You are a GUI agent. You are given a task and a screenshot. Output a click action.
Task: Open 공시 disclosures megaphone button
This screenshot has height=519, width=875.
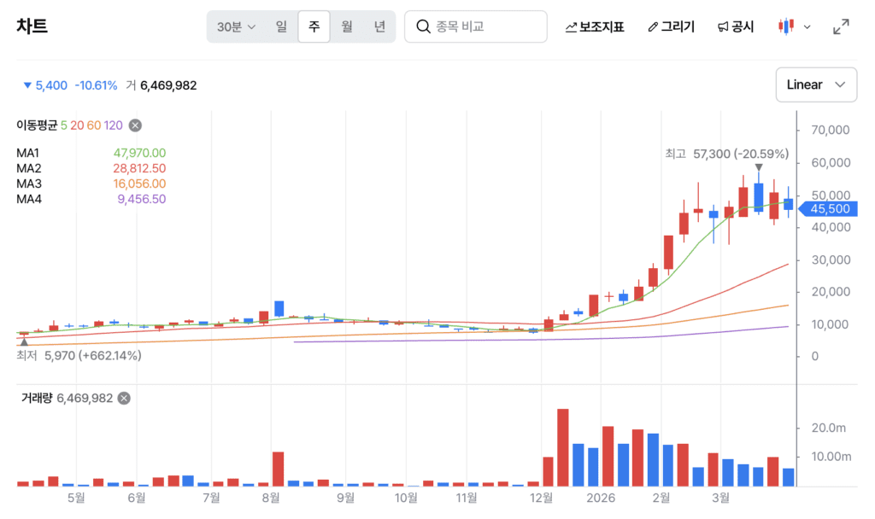[735, 26]
